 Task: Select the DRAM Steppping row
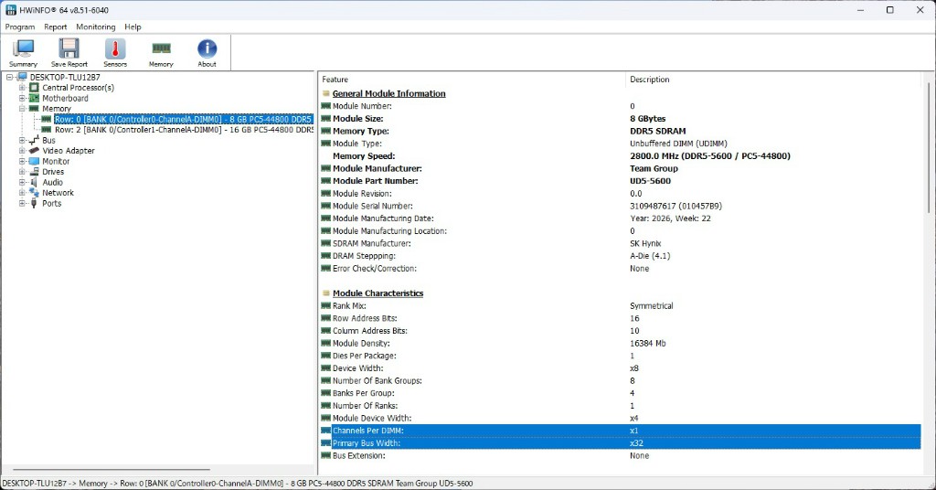(x=621, y=256)
